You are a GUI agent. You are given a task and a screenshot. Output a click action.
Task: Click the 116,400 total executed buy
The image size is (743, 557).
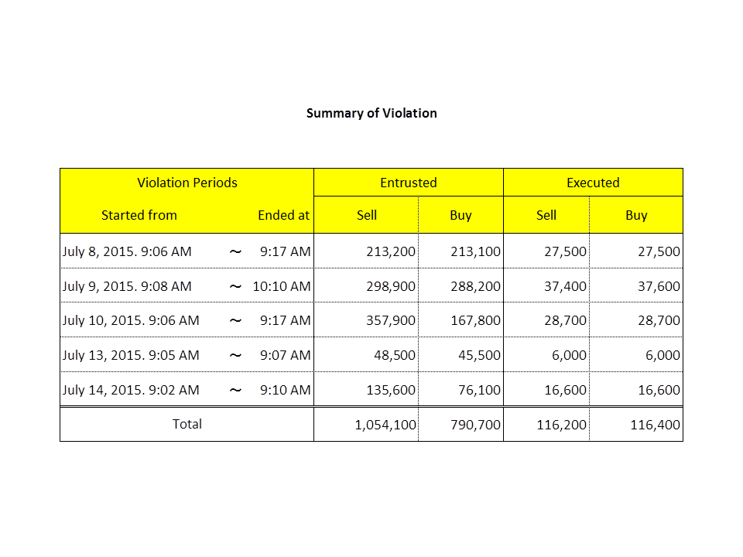coord(656,425)
